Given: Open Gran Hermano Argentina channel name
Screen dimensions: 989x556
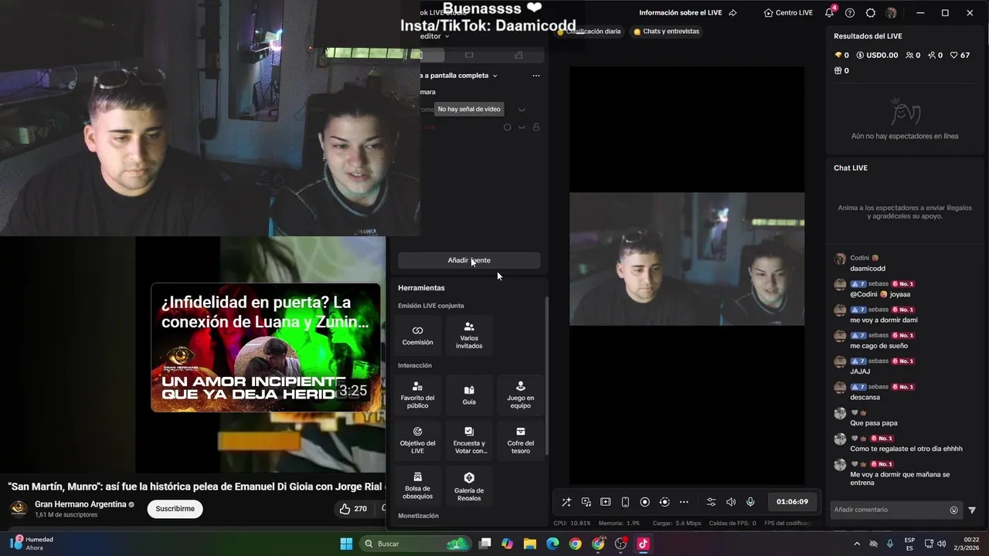Looking at the screenshot, I should click(x=80, y=504).
